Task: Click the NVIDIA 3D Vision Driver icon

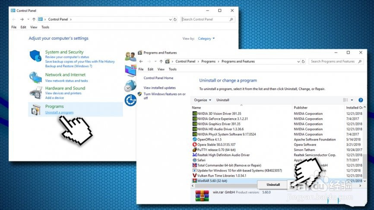Action: click(x=195, y=113)
